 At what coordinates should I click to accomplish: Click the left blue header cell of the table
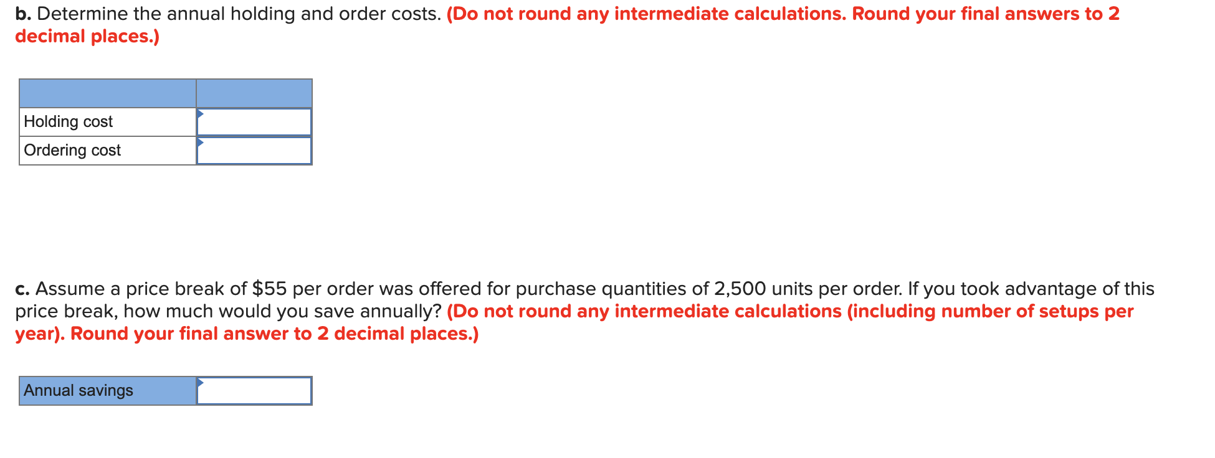tap(108, 93)
